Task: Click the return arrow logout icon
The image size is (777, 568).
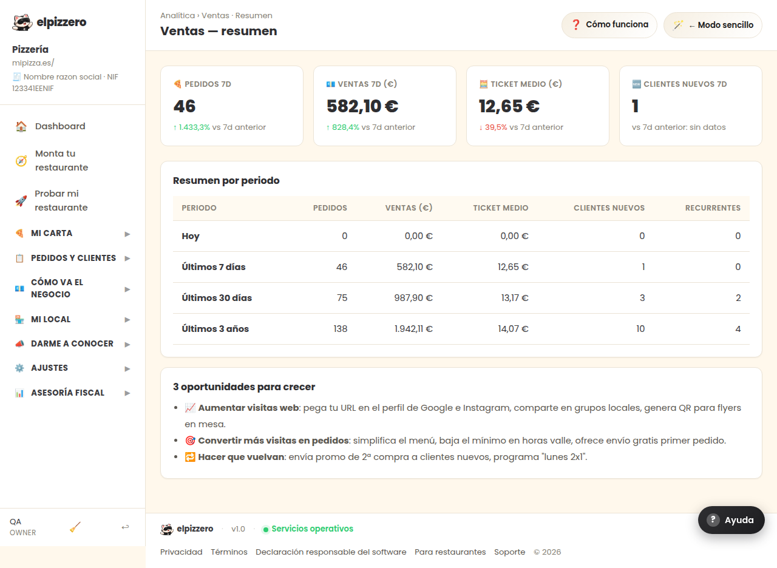Action: (x=125, y=527)
